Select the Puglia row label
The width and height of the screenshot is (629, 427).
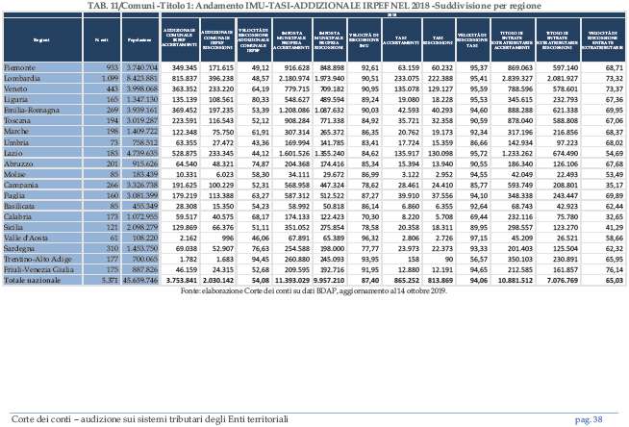click(14, 195)
